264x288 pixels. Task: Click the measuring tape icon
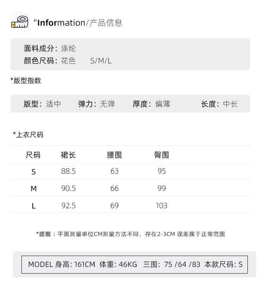[x=19, y=22]
